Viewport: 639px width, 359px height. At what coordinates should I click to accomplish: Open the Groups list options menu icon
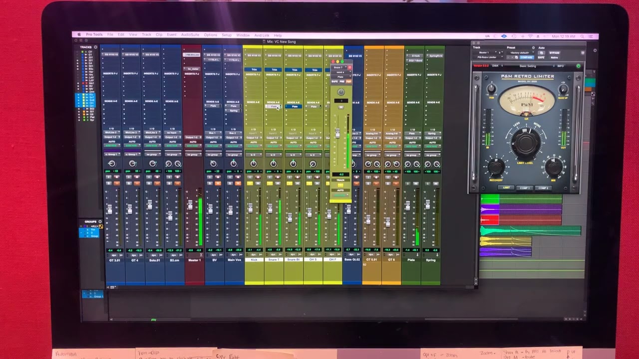[x=100, y=221]
